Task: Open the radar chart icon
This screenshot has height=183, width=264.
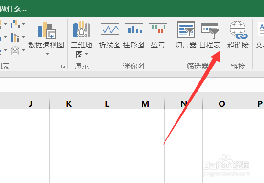Action: [x=15, y=50]
